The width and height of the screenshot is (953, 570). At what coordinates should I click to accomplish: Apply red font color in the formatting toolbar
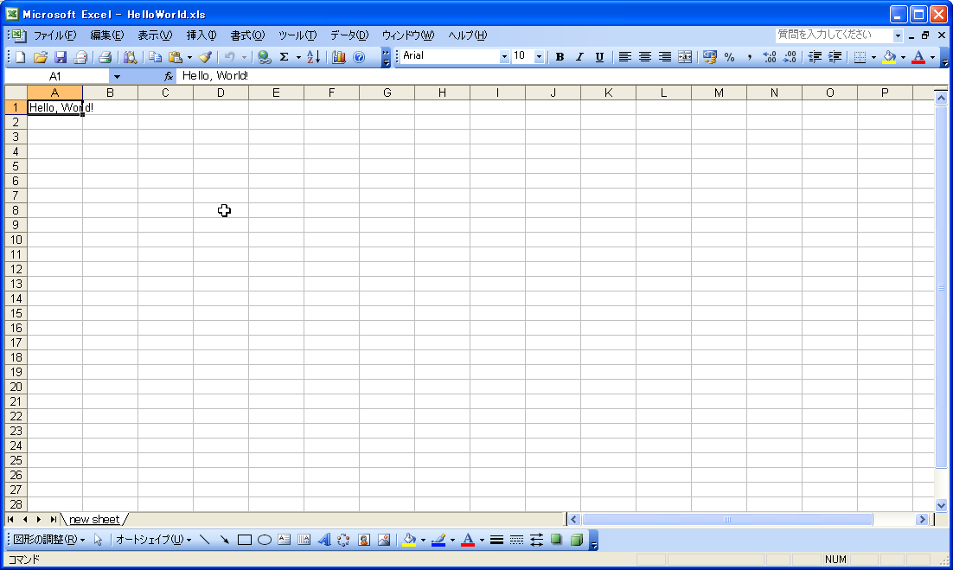click(919, 57)
